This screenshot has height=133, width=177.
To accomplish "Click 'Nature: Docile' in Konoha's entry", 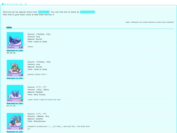I will tap(35, 67).
